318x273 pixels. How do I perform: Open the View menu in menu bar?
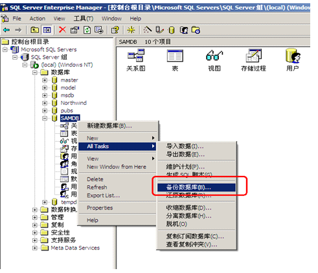coord(60,19)
